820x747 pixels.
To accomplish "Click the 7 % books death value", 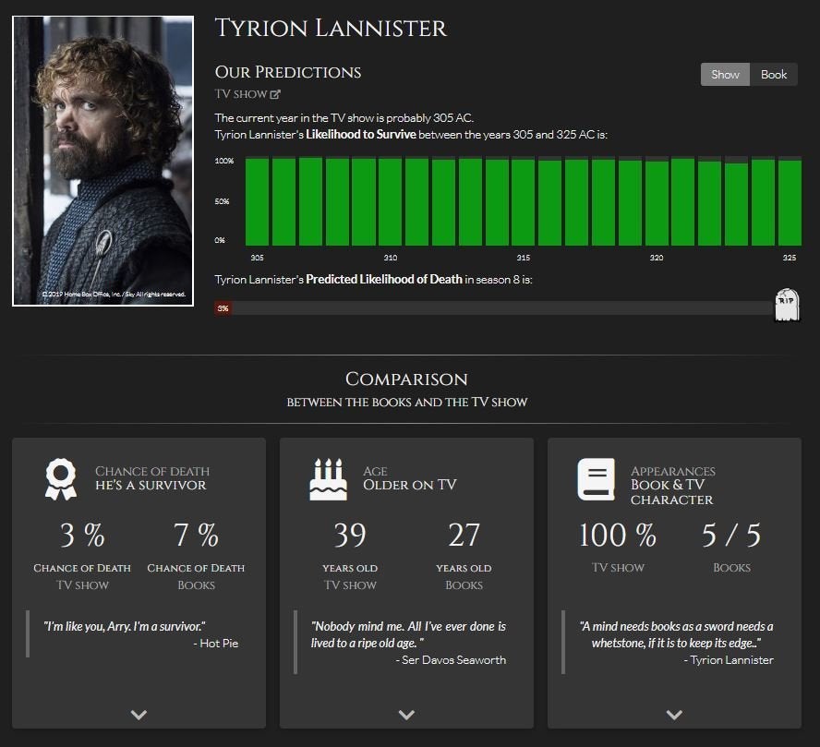I will click(x=196, y=535).
